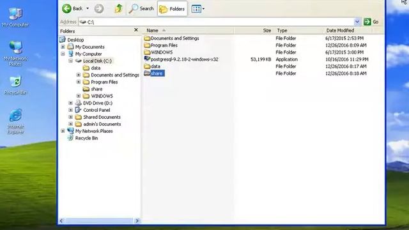Collapse My Computer in the tree
Viewport: 409px width, 230px height.
point(63,54)
